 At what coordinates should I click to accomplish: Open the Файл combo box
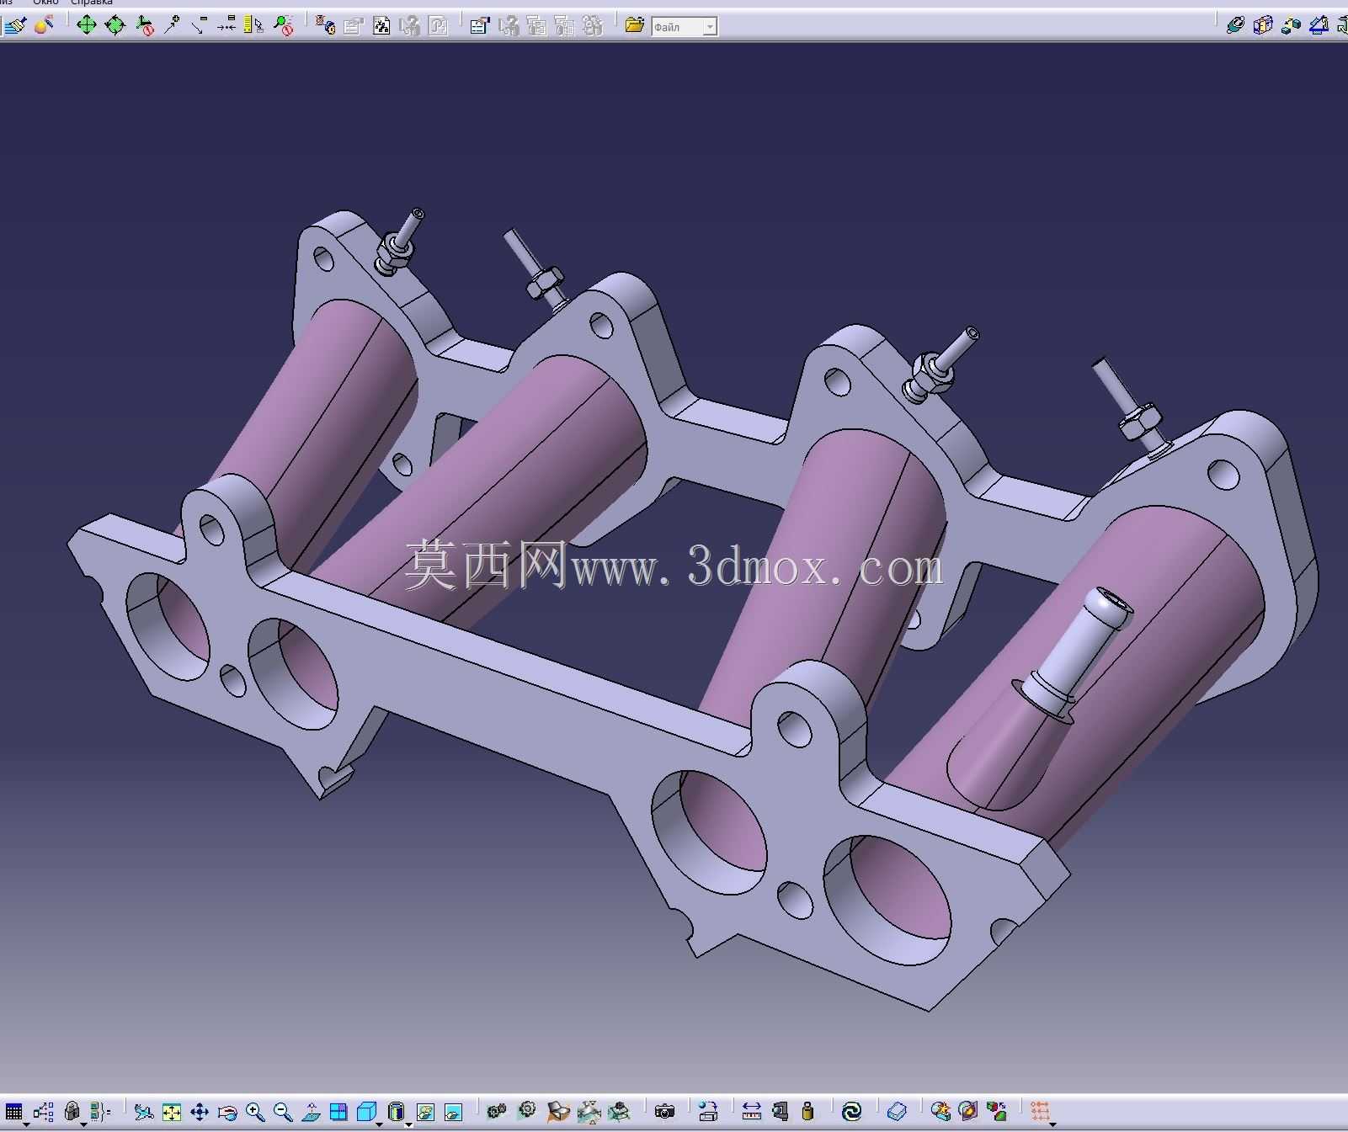[x=684, y=27]
